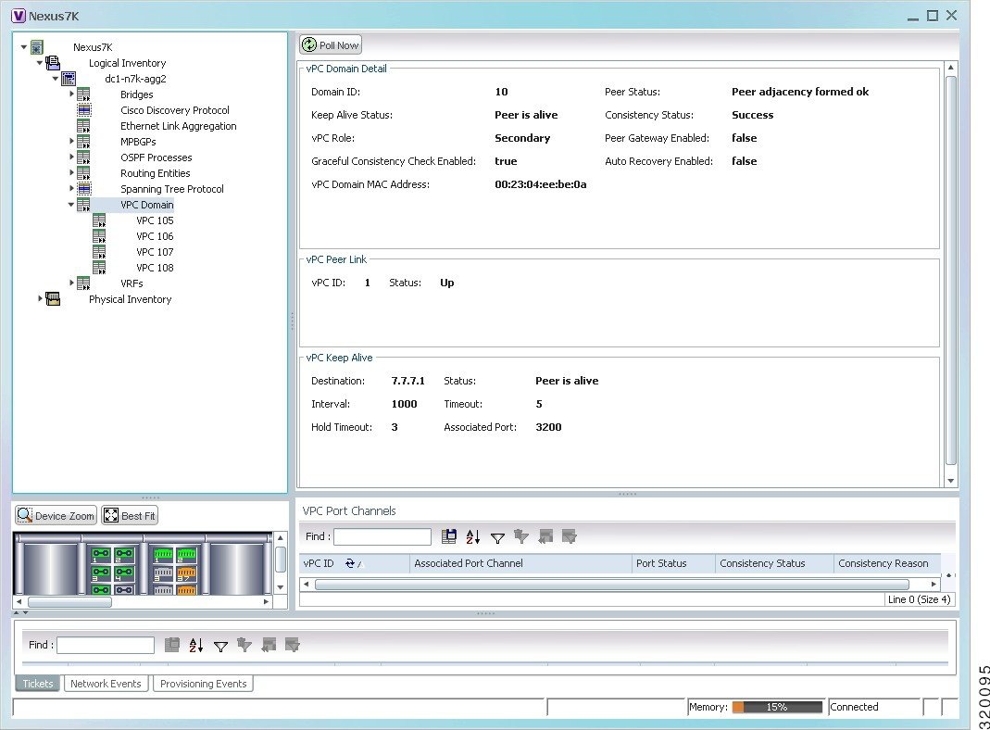This screenshot has width=990, height=730.
Task: Expand the MPBGPs node
Action: [71, 142]
